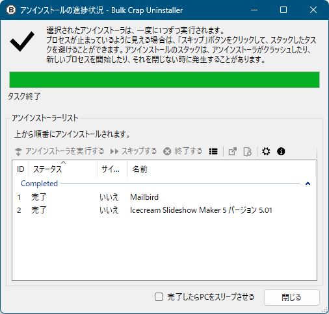Sort by ID column header

click(x=21, y=169)
